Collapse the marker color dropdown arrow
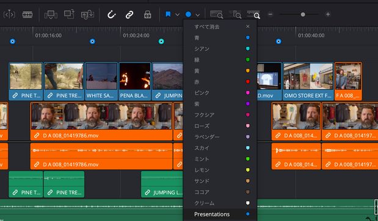This screenshot has width=378, height=221. pyautogui.click(x=198, y=15)
